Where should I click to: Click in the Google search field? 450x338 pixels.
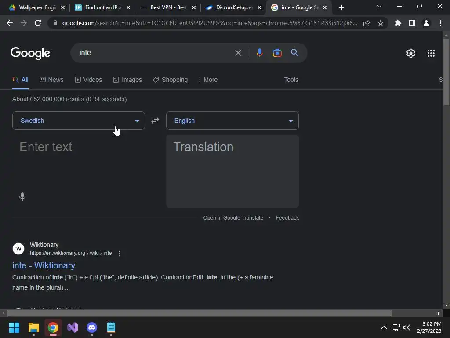coord(155,53)
